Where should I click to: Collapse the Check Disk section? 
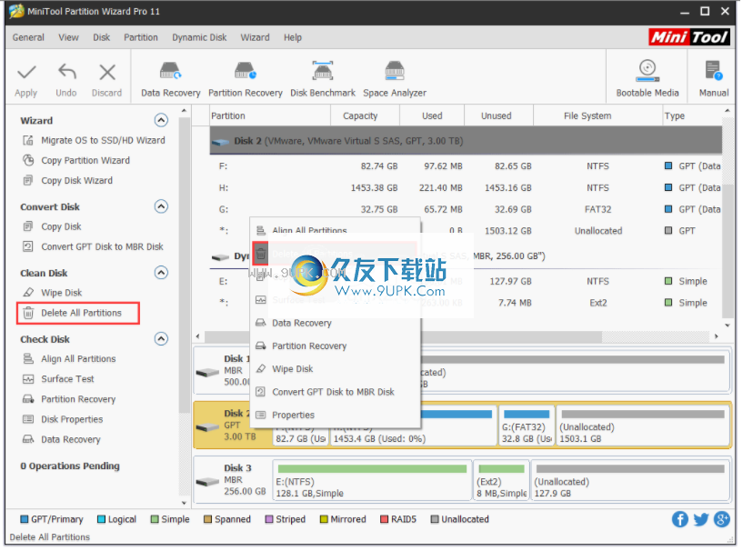[x=161, y=339]
